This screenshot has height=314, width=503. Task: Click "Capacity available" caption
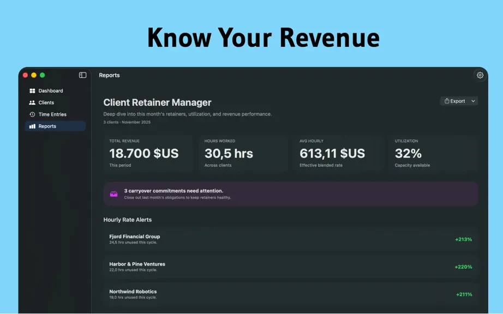pyautogui.click(x=412, y=165)
